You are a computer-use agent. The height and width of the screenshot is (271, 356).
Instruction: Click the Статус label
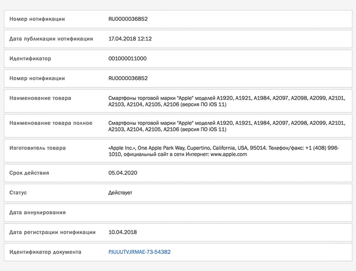(18, 193)
